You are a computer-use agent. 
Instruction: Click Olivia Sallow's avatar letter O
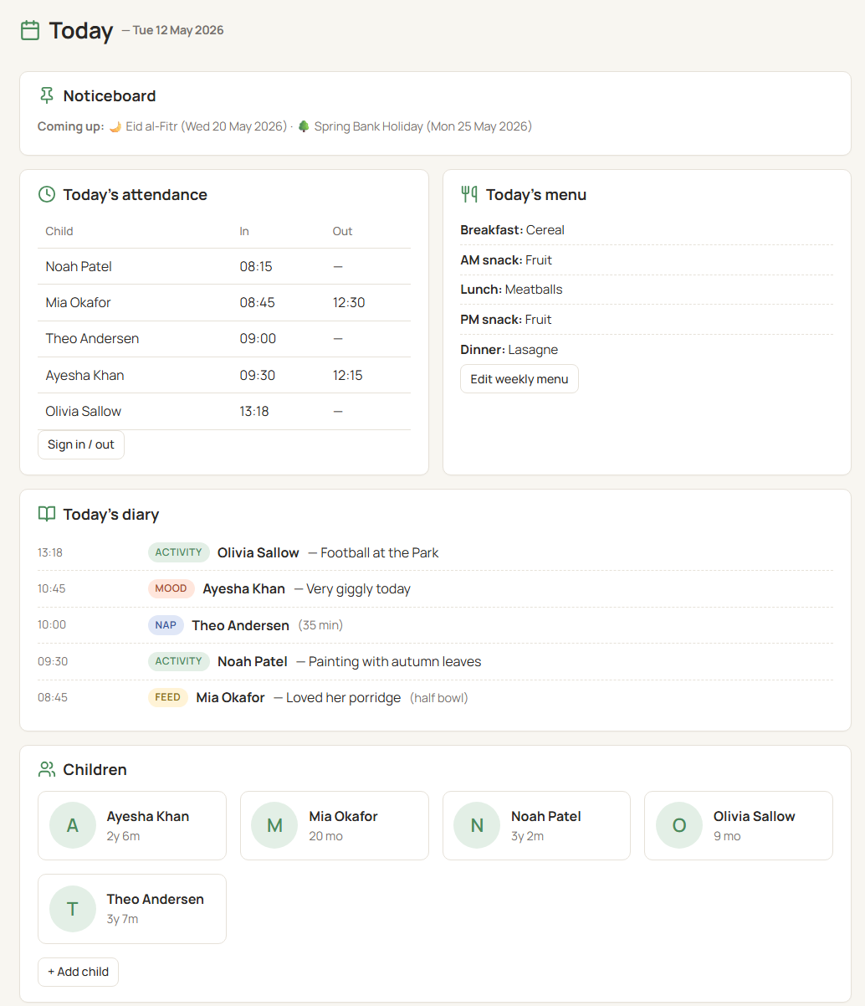coord(679,825)
